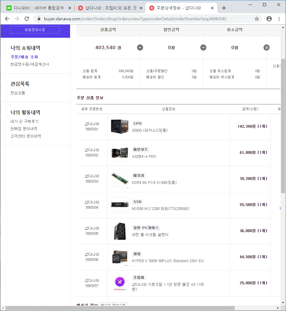Open 주문/배송 조회 in sidebar

pyautogui.click(x=24, y=57)
